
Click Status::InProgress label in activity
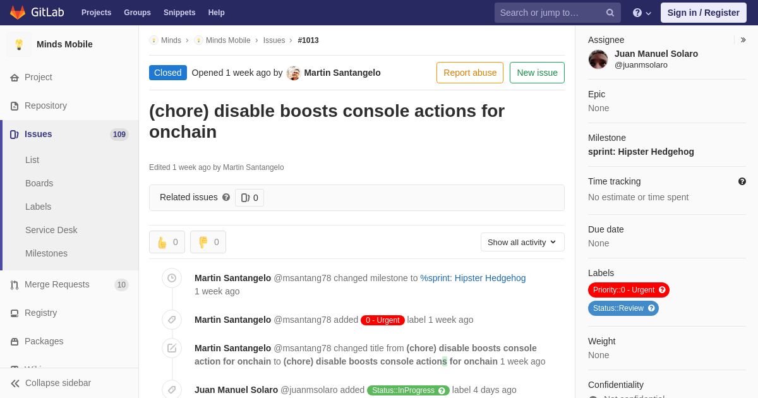tap(408, 390)
